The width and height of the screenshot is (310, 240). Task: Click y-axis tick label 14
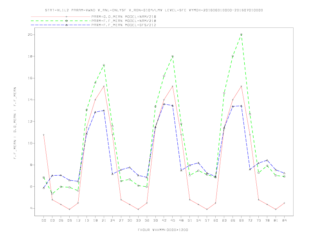30,100
